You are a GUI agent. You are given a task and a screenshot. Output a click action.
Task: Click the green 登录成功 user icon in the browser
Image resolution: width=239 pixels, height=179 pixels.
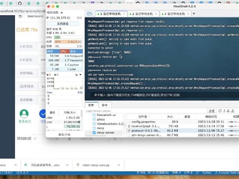[x=24, y=114]
